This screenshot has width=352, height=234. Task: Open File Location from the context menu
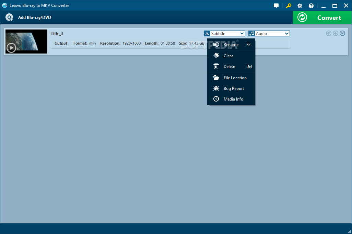(x=231, y=78)
